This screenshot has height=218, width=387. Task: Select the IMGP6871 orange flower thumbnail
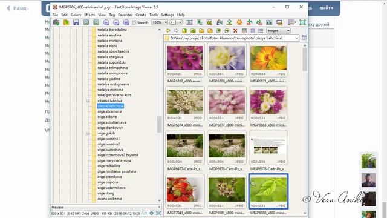(268, 60)
